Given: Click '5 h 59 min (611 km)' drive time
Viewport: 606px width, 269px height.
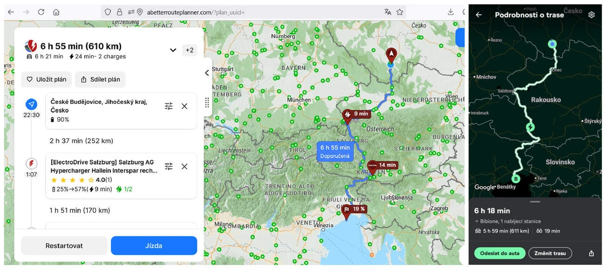Looking at the screenshot, I should (x=506, y=231).
